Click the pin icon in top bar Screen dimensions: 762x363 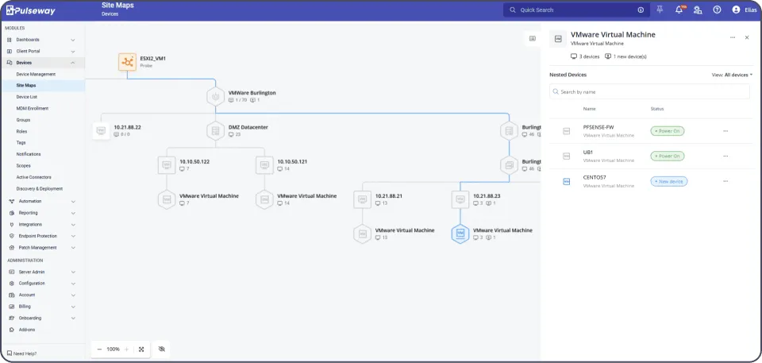(660, 10)
